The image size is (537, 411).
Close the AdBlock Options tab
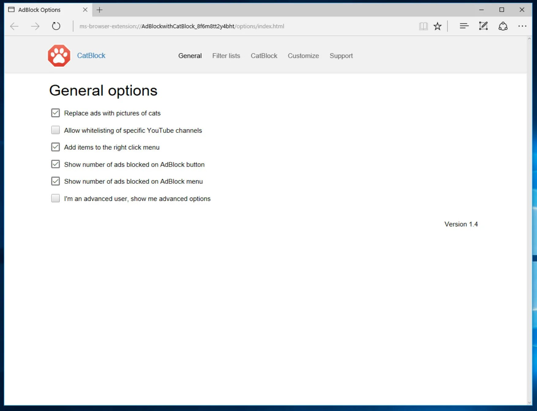point(85,10)
